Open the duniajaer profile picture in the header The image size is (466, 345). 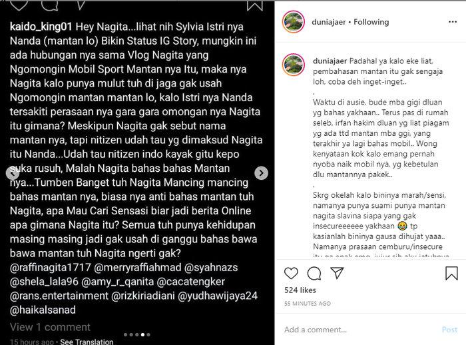pos(294,22)
